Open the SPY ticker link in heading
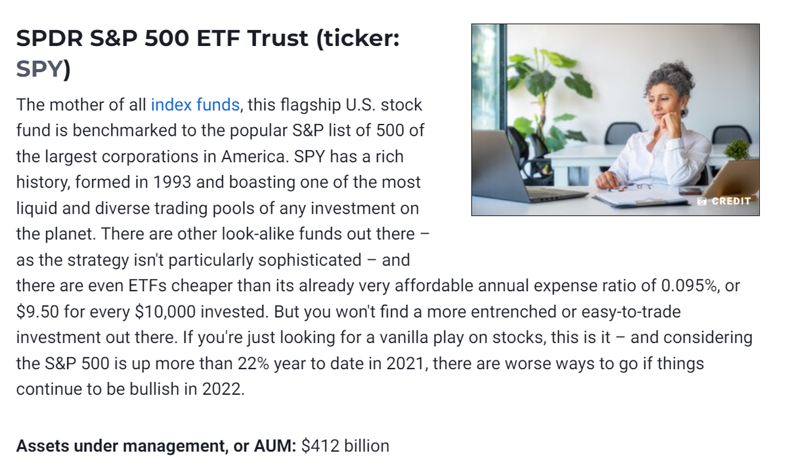788x474 pixels. pos(39,69)
